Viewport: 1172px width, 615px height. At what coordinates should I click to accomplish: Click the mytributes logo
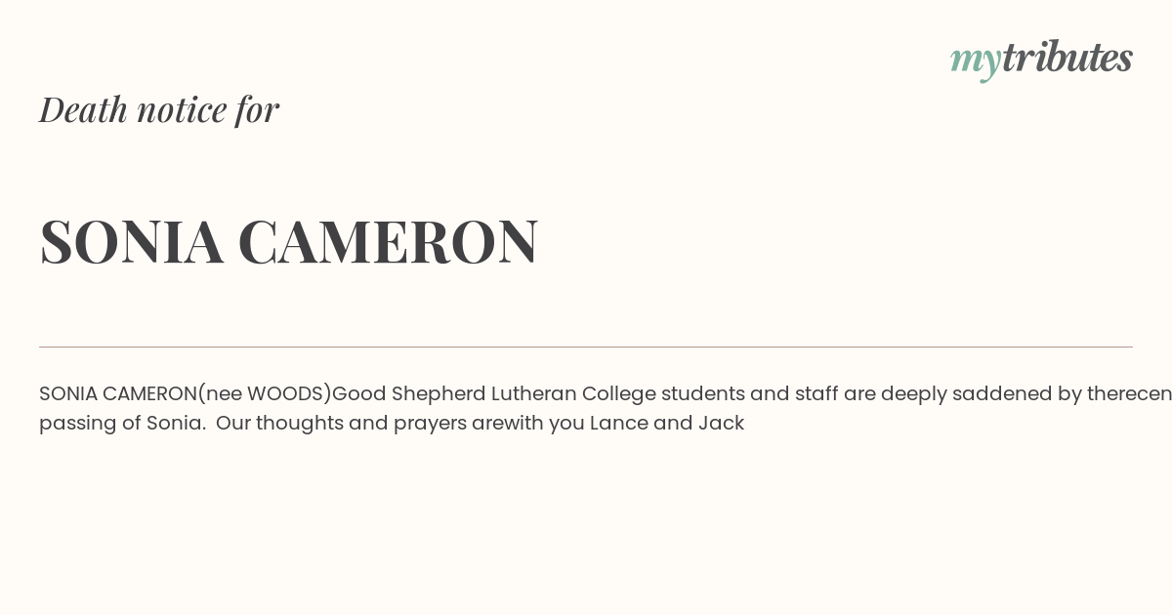(x=1041, y=59)
